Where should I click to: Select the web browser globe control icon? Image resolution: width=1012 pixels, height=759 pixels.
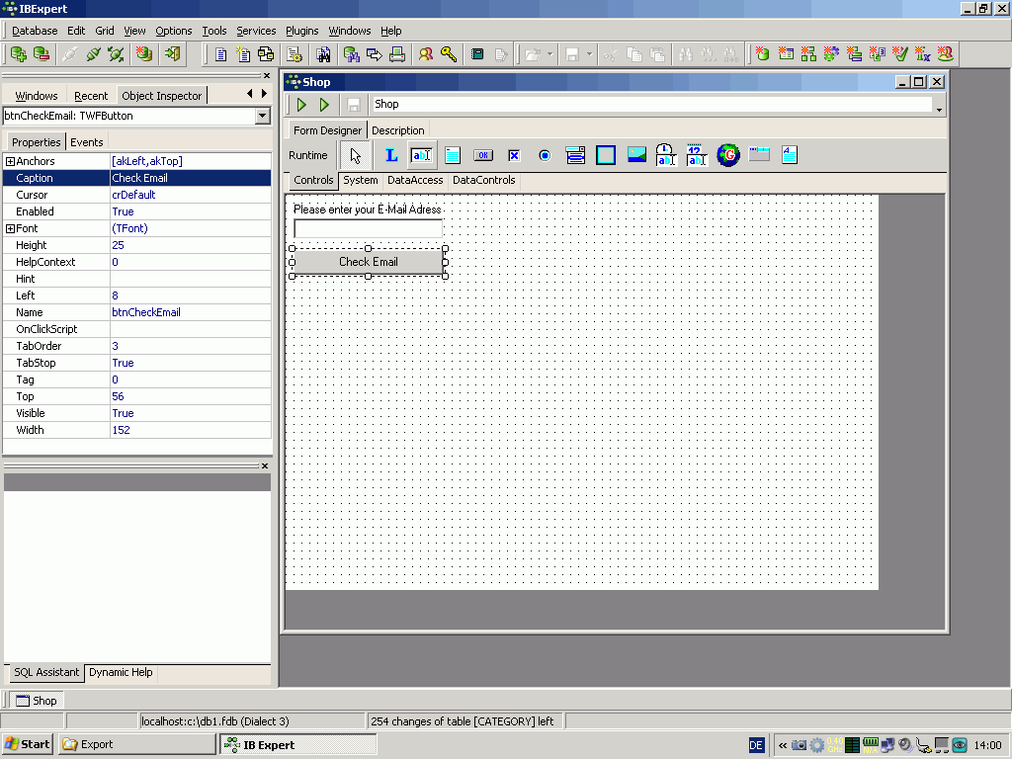(728, 155)
